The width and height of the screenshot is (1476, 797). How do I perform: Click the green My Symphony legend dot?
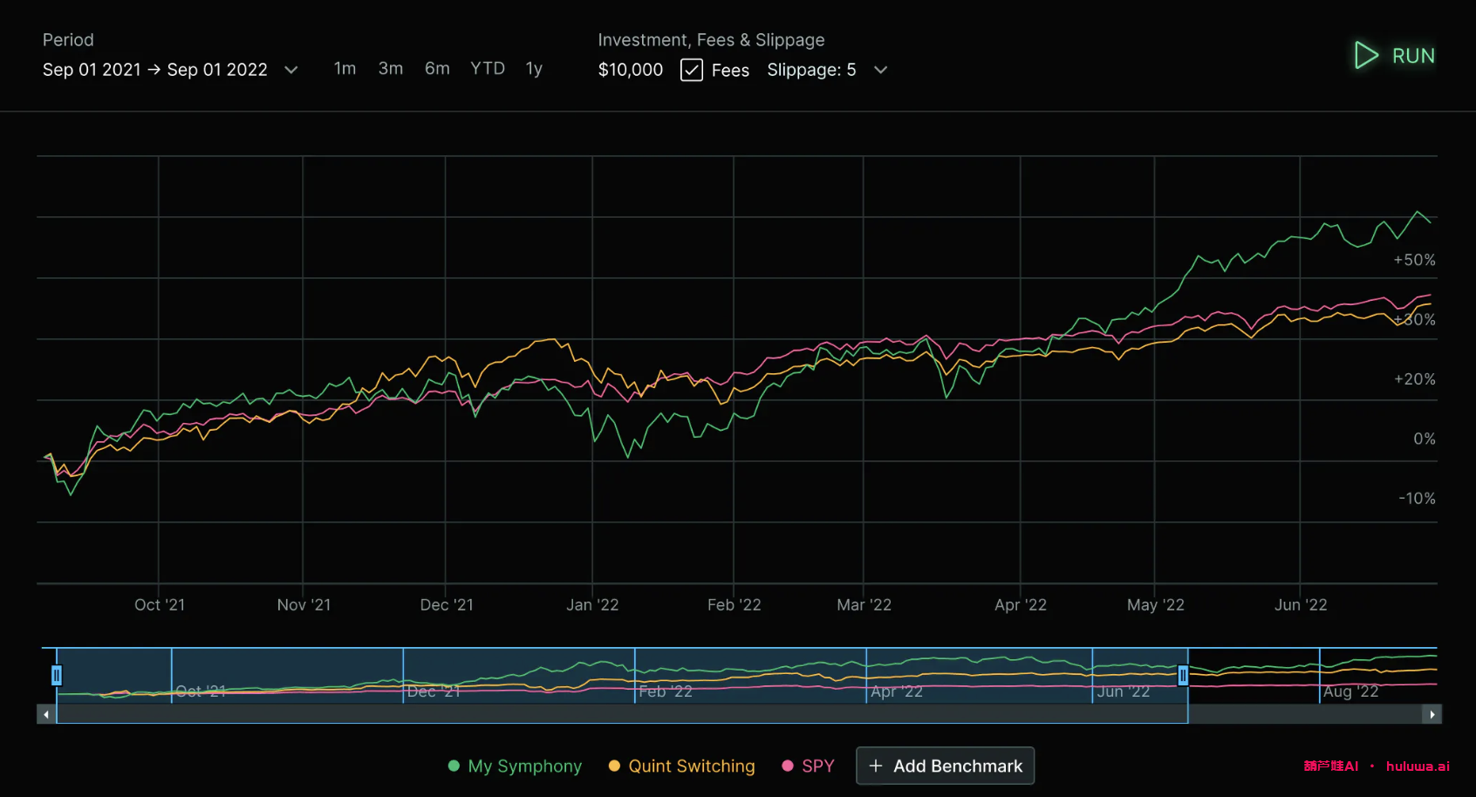click(454, 766)
